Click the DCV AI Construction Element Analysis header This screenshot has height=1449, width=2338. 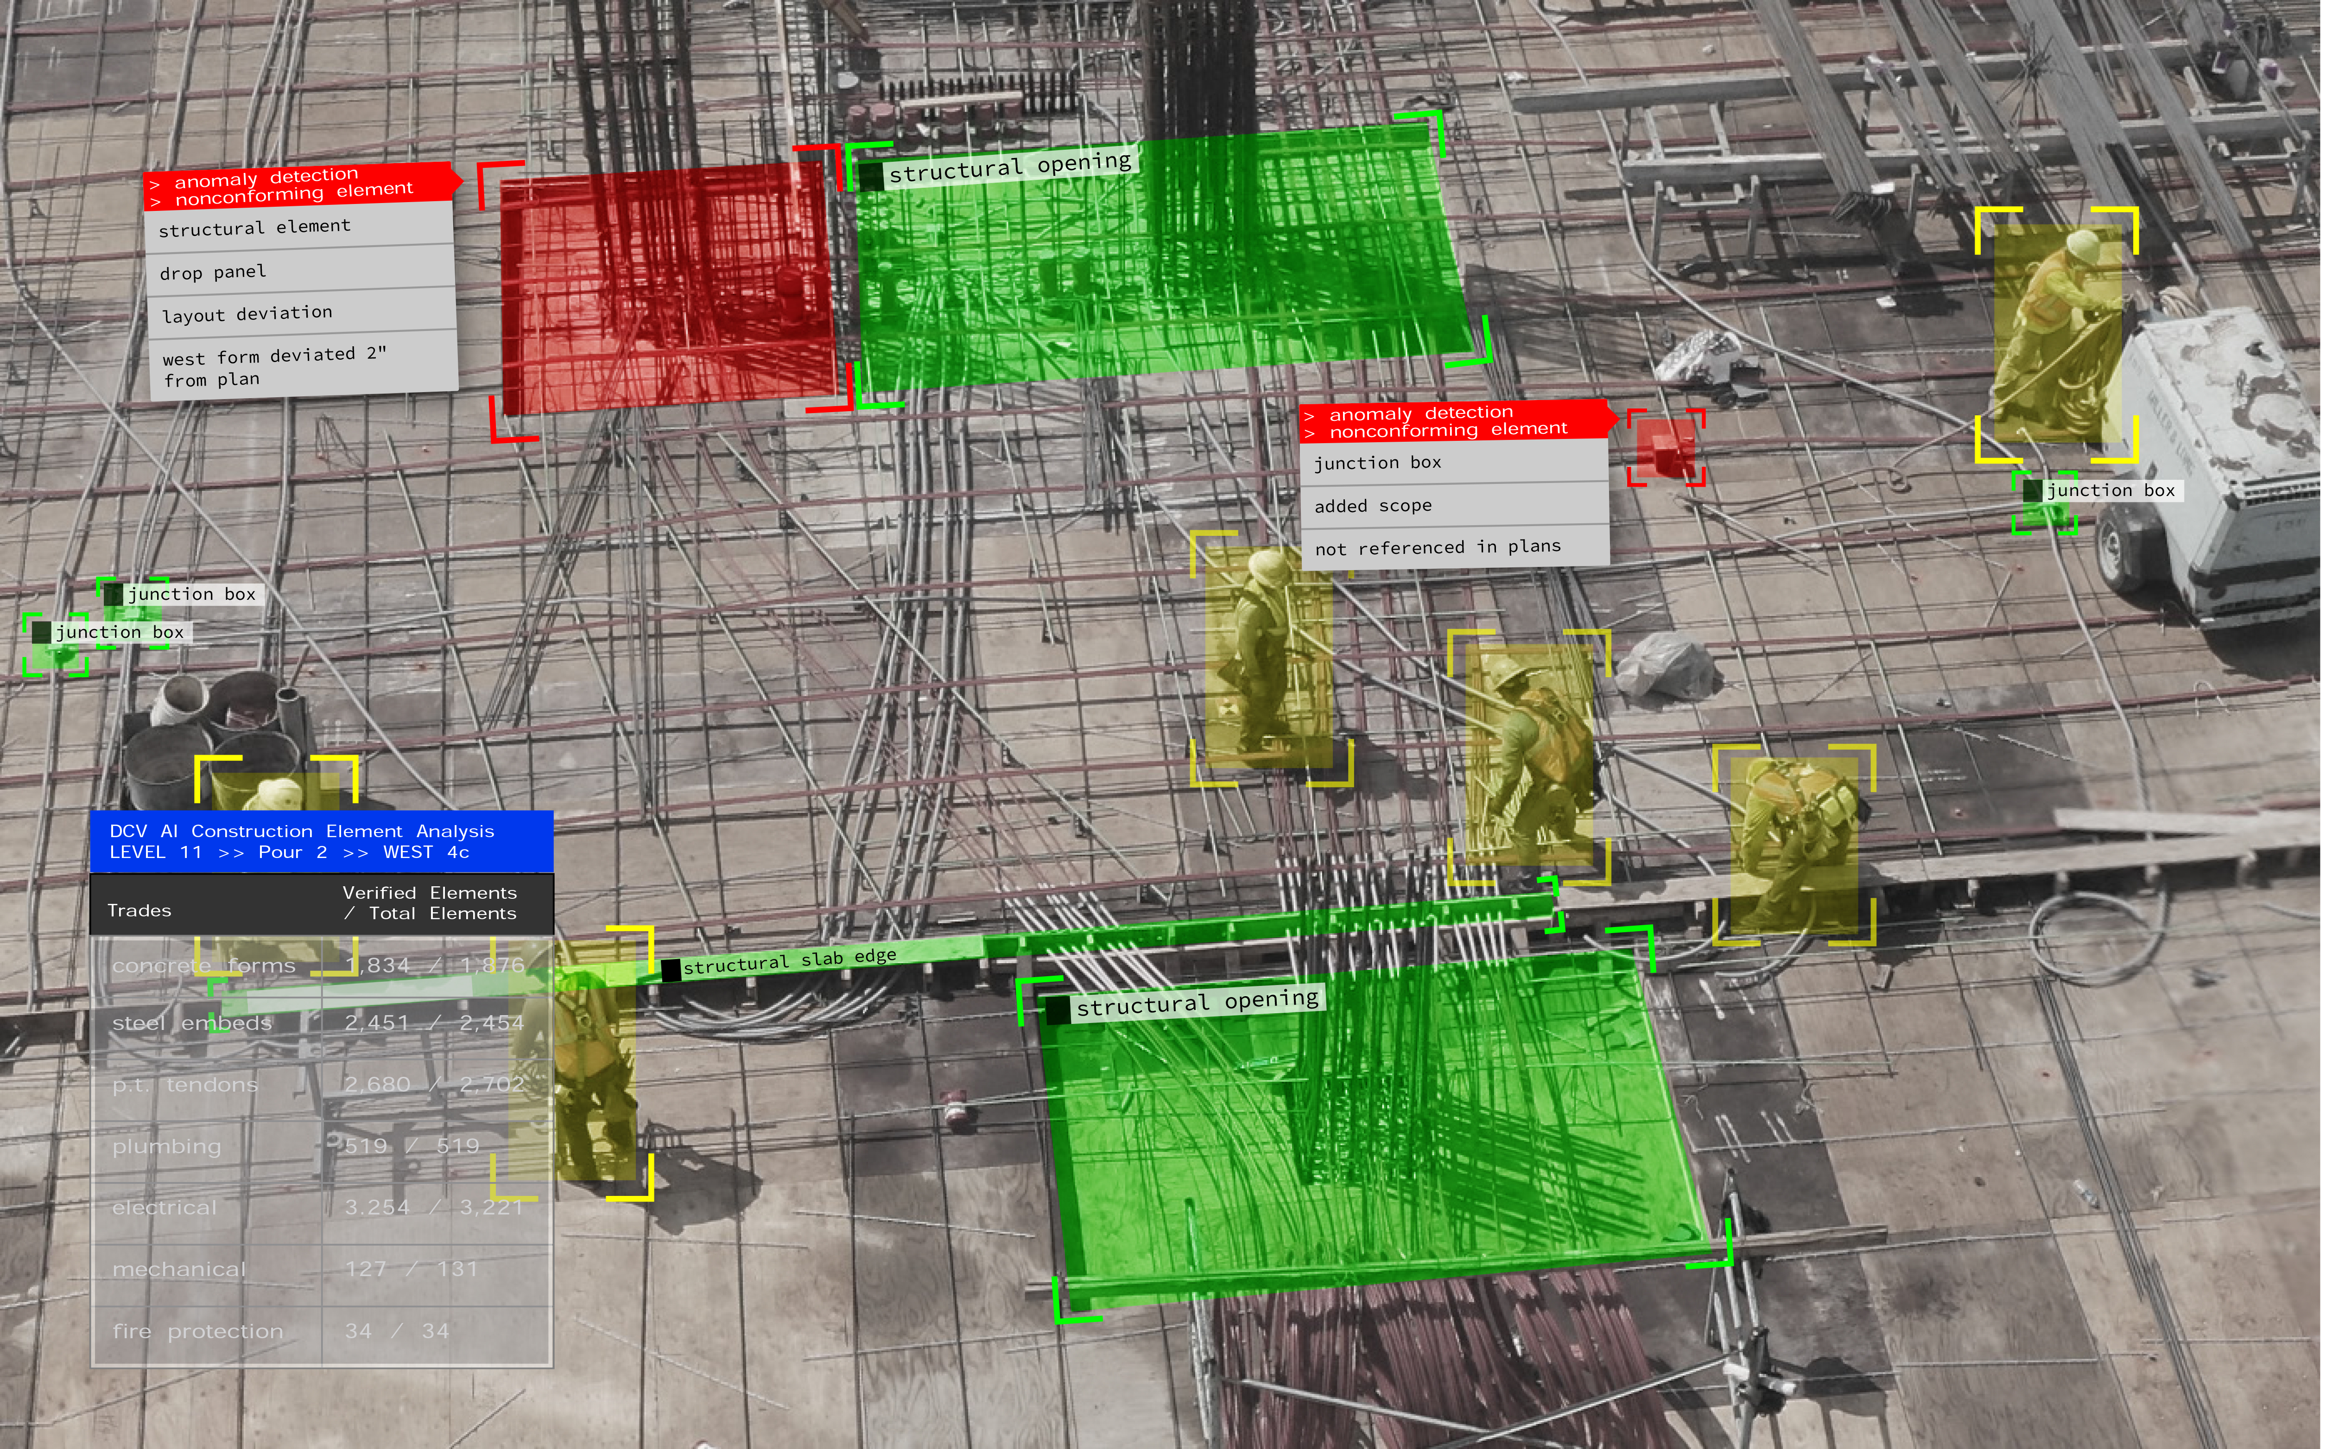point(321,841)
